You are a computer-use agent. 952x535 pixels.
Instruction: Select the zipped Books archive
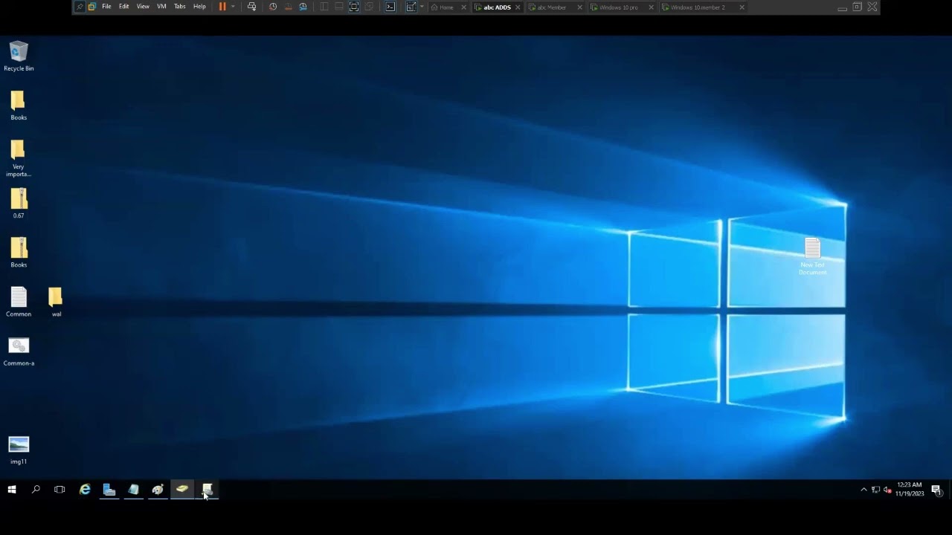(19, 253)
